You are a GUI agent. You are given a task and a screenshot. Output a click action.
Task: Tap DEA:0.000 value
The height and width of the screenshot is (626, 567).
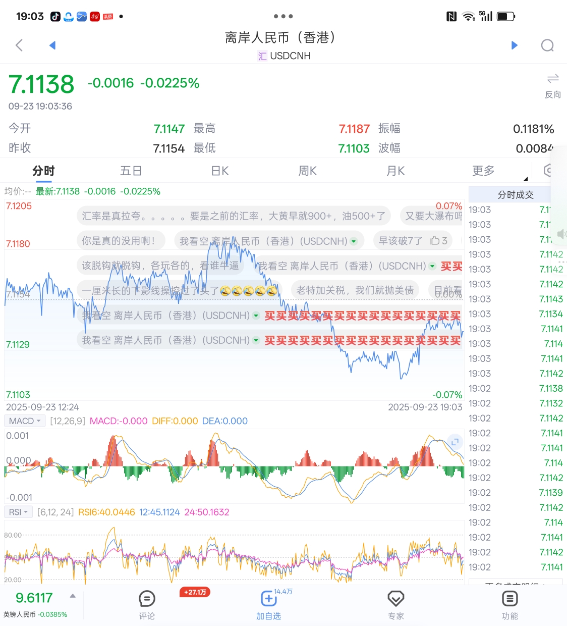click(x=225, y=421)
